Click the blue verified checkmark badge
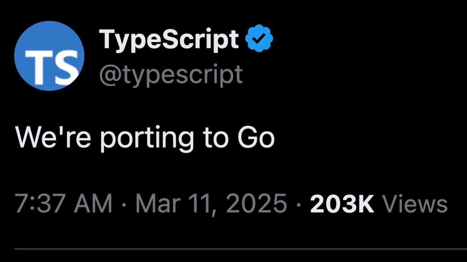 (x=259, y=39)
